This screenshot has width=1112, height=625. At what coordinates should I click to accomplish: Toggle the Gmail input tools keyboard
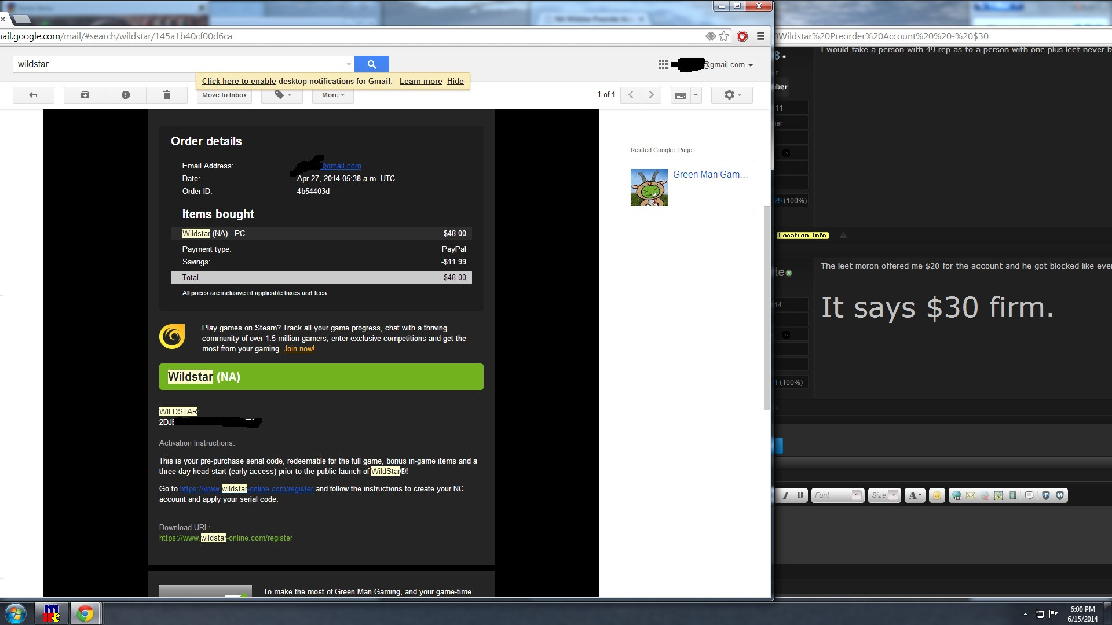point(681,95)
